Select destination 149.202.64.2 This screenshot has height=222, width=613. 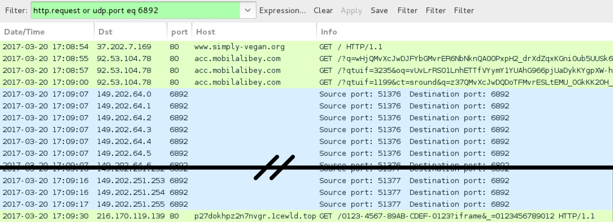pyautogui.click(x=124, y=117)
